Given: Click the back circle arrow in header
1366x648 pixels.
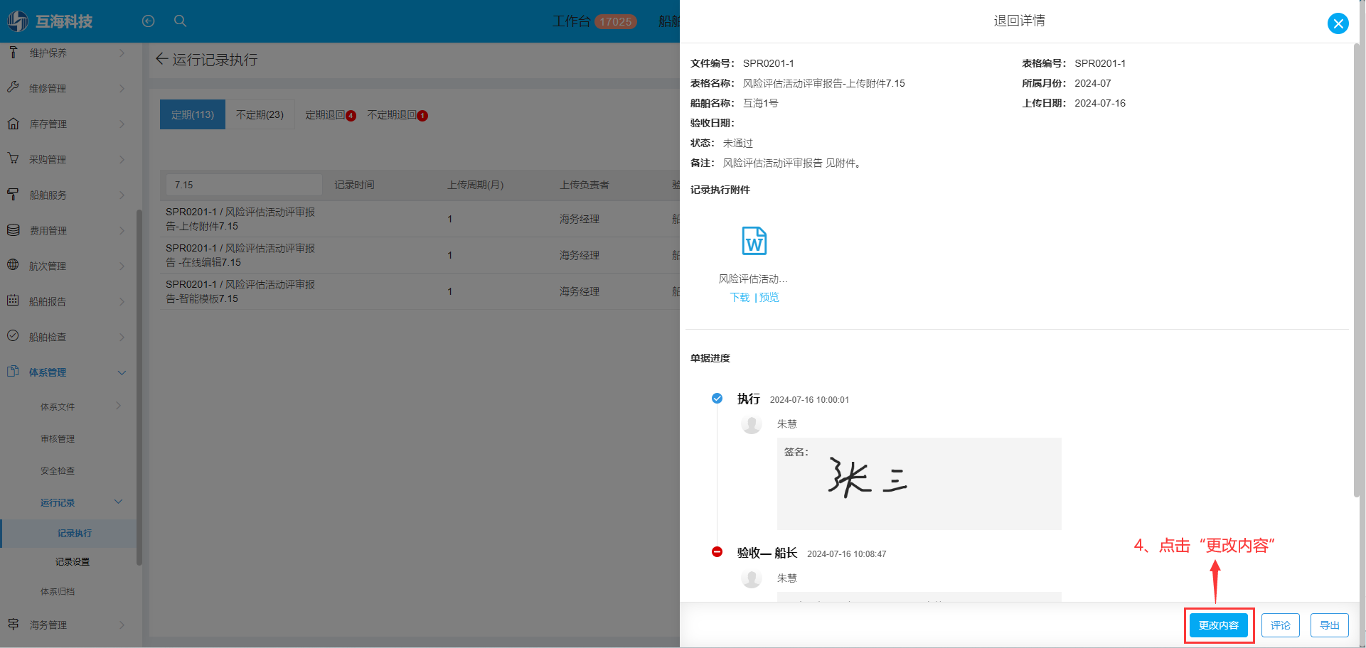Looking at the screenshot, I should click(x=148, y=21).
